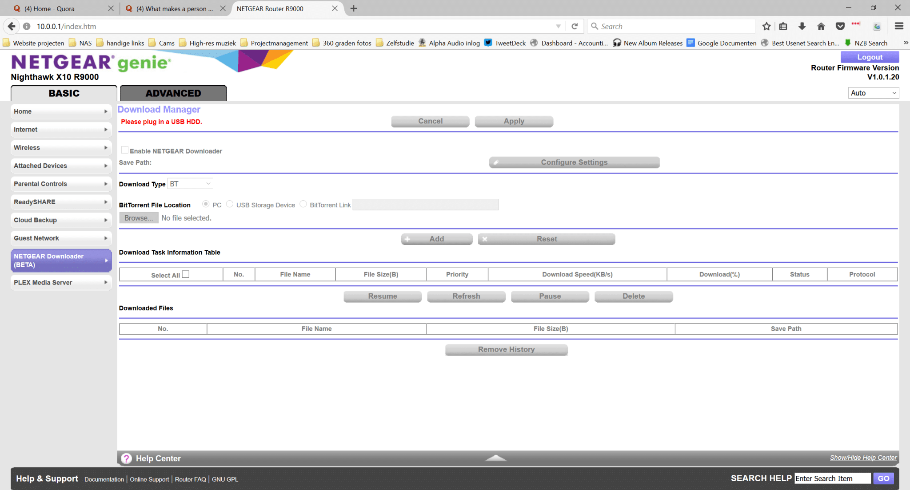The width and height of the screenshot is (910, 490).
Task: Click the BitTorrent Link text field
Action: pos(426,205)
